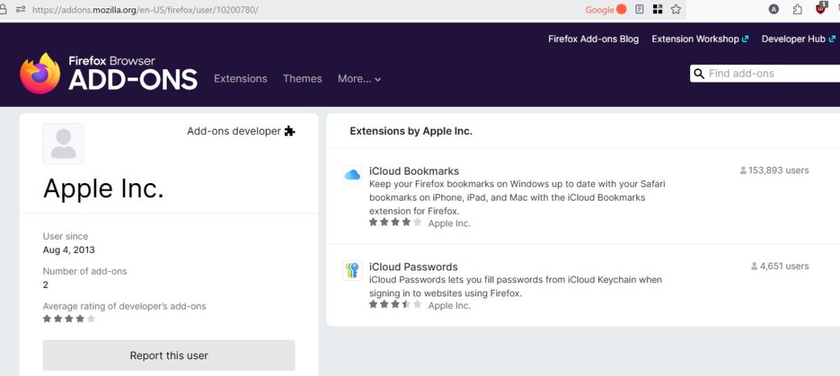Open the Extensions navigation tab
This screenshot has width=840, height=376.
click(x=240, y=79)
